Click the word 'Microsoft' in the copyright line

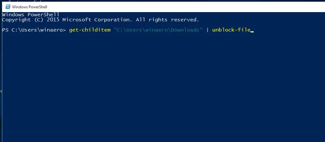[77, 20]
